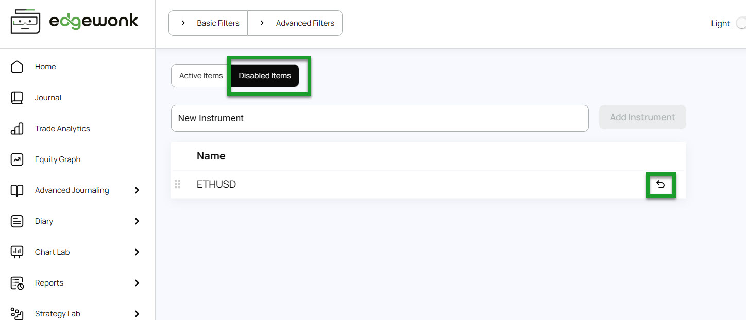
Task: Expand the Basic Filters panel
Action: coord(209,23)
